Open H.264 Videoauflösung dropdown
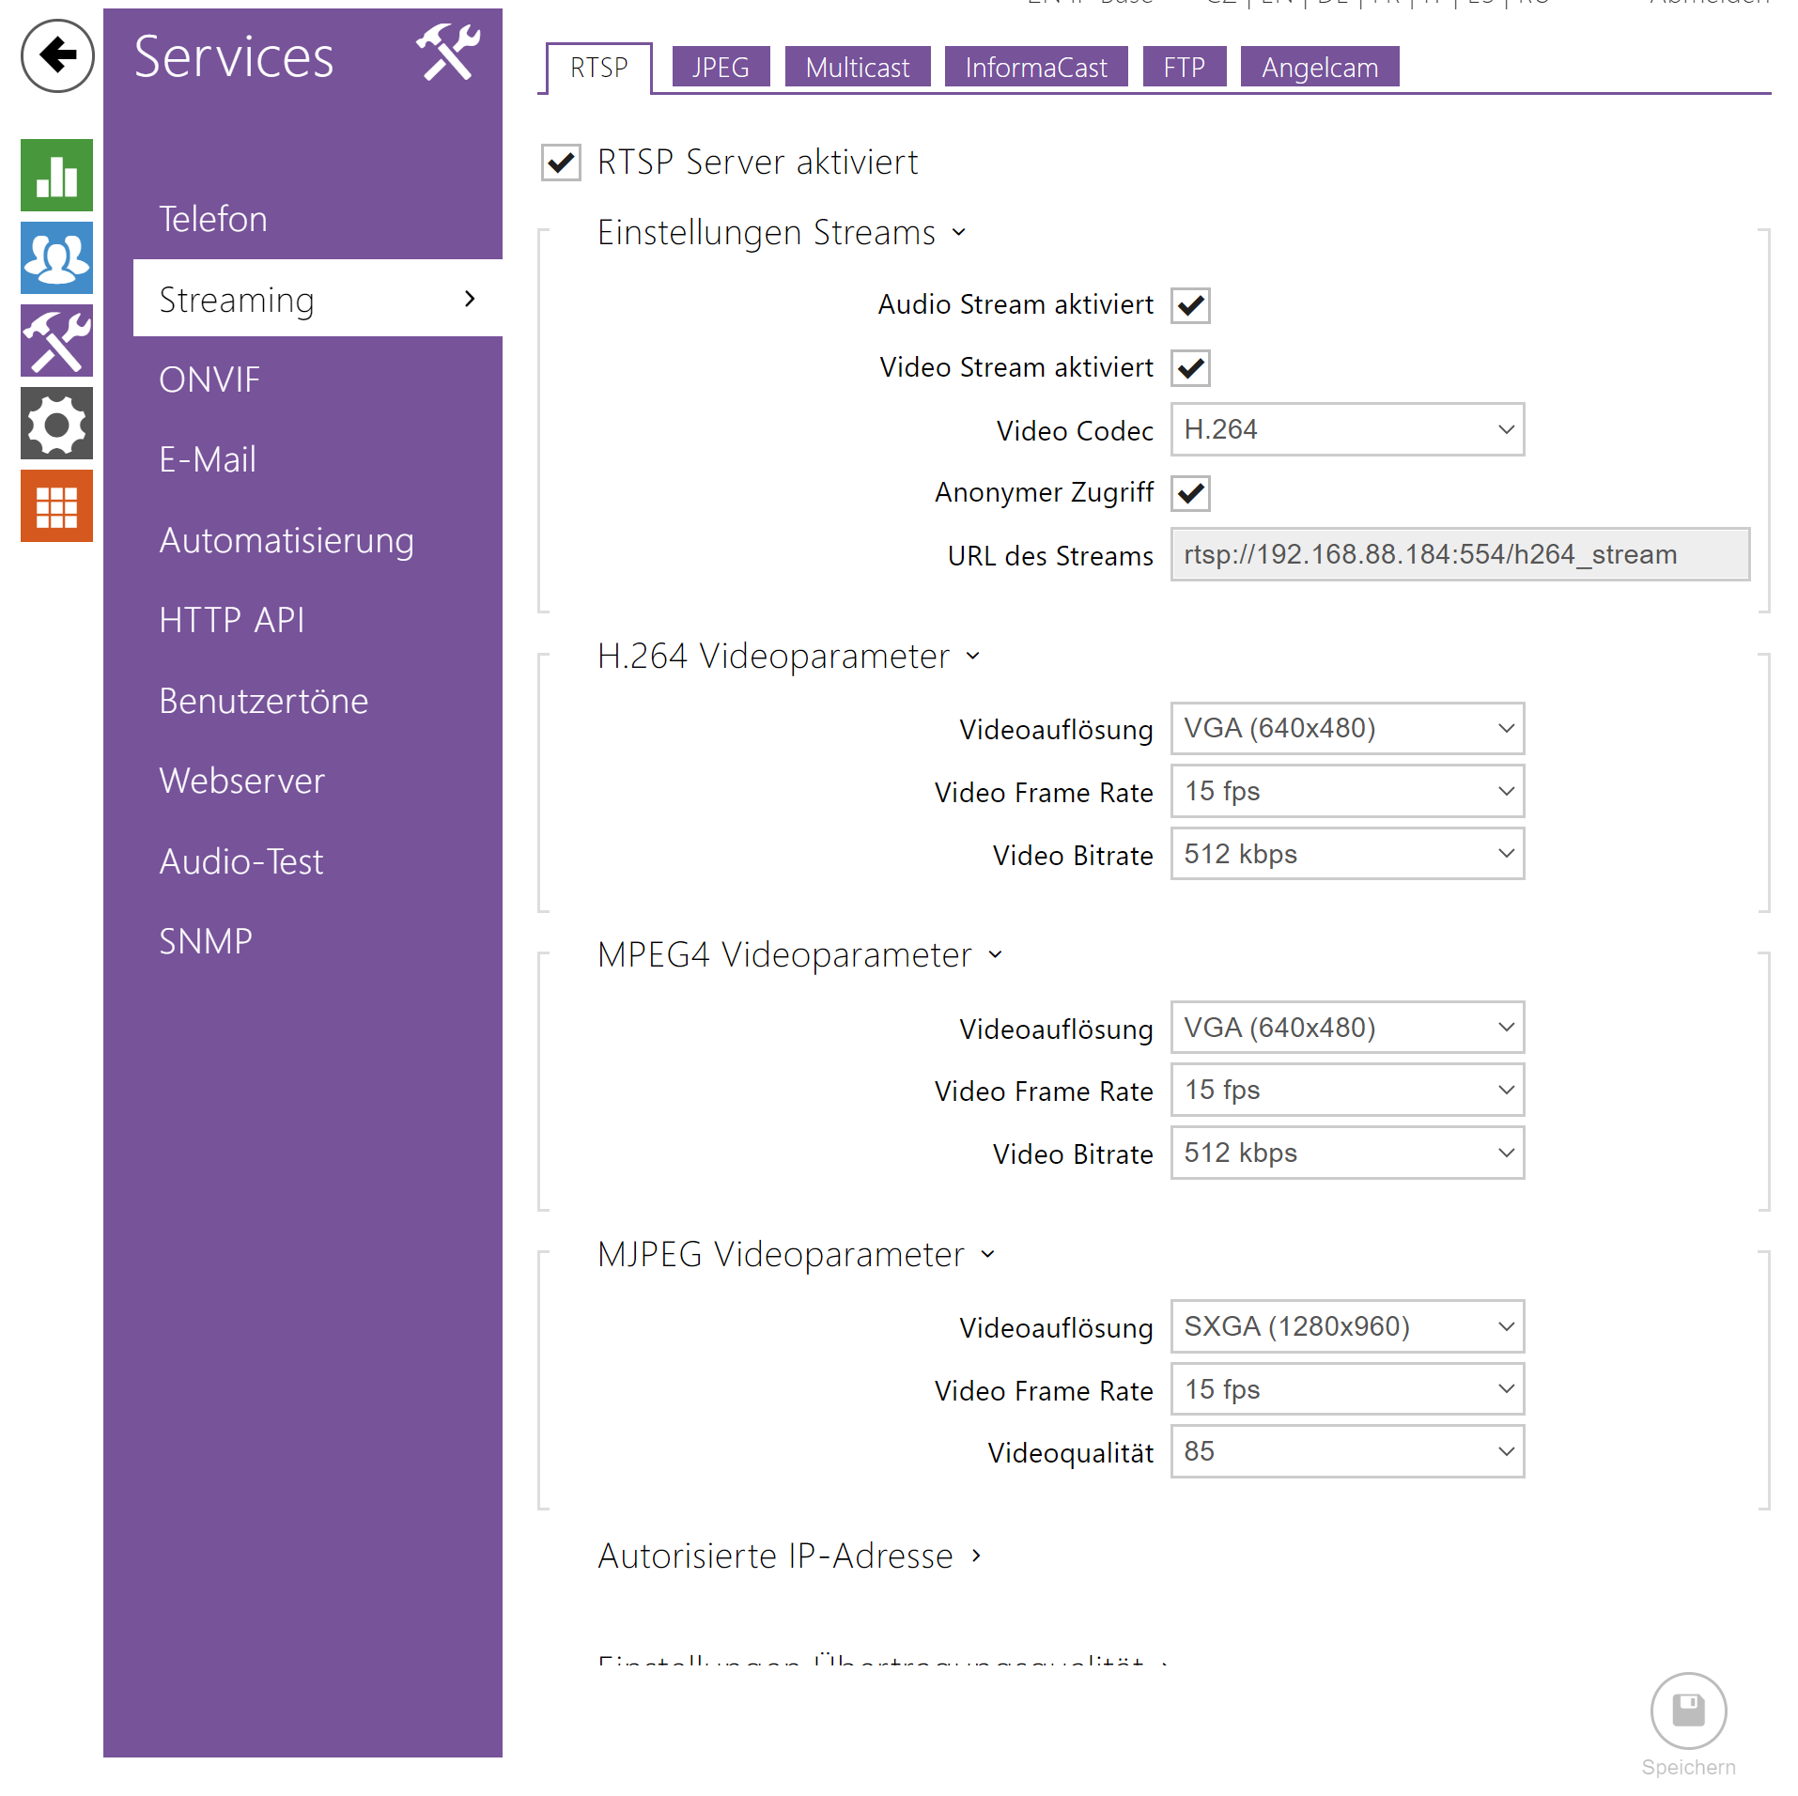1798x1796 pixels. (1347, 729)
